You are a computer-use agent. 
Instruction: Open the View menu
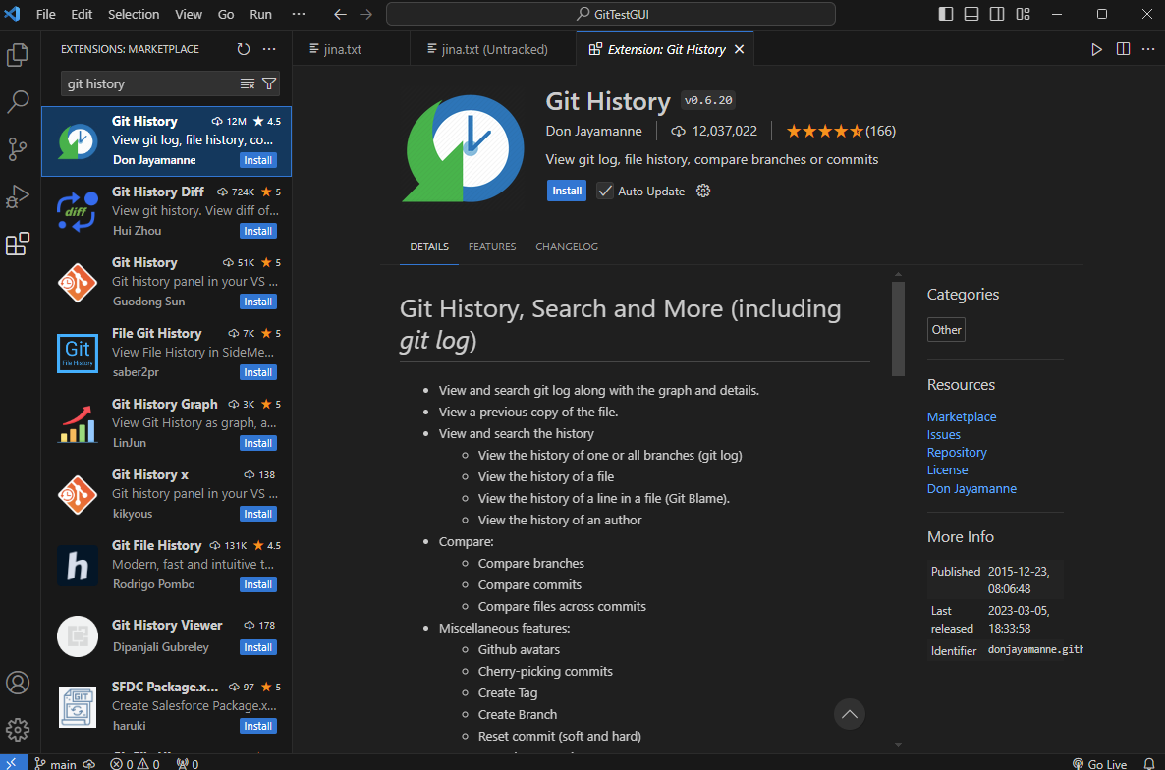click(x=188, y=14)
